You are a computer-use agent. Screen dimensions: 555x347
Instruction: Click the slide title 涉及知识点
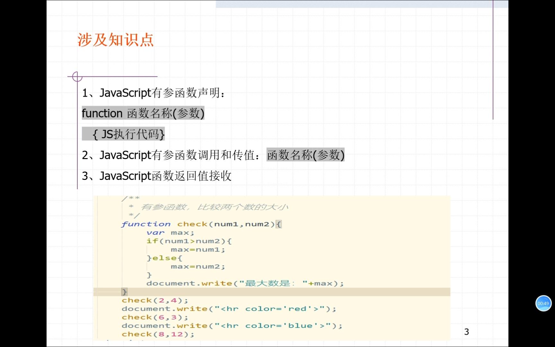(x=115, y=40)
